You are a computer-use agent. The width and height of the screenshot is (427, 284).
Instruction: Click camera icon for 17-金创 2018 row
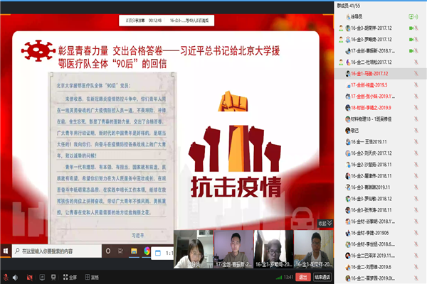[x=411, y=51]
